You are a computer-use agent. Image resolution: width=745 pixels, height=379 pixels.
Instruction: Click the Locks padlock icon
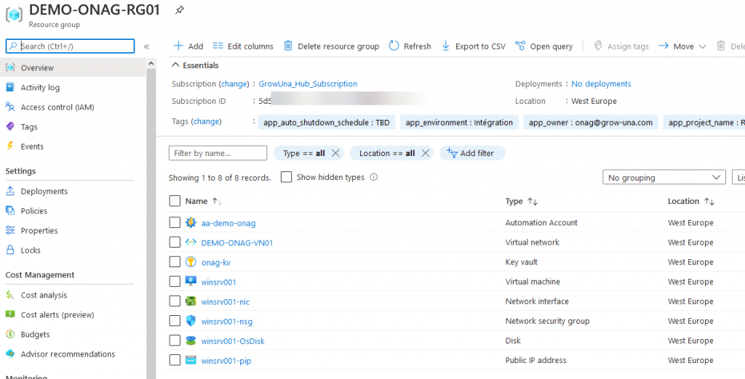pyautogui.click(x=10, y=250)
